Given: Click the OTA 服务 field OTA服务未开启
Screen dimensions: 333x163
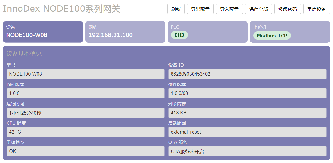Looking at the screenshot, I should point(247,151).
